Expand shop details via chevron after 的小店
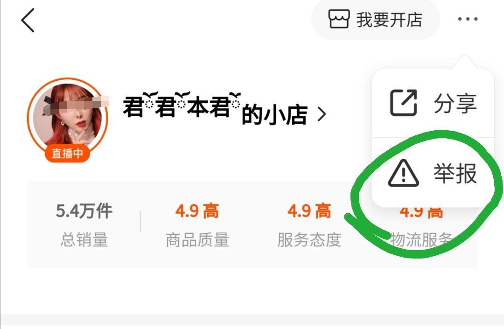The height and width of the screenshot is (329, 504). [322, 114]
